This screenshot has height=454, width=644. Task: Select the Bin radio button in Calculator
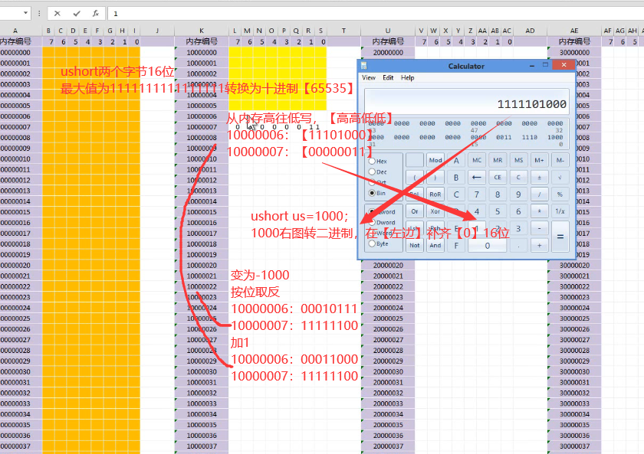pos(372,193)
